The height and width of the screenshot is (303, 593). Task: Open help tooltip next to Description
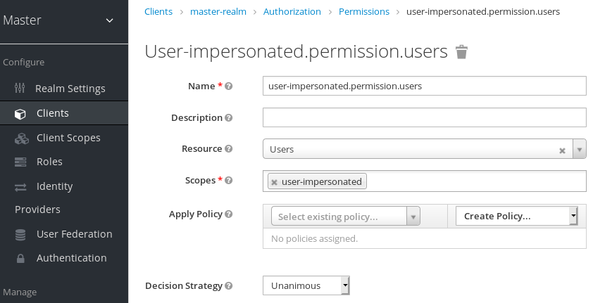(x=228, y=117)
